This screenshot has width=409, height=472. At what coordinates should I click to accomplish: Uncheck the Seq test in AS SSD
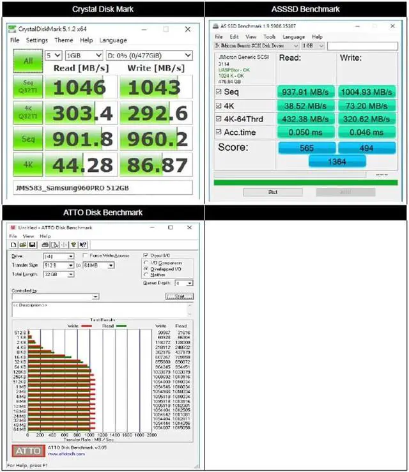pyautogui.click(x=220, y=91)
